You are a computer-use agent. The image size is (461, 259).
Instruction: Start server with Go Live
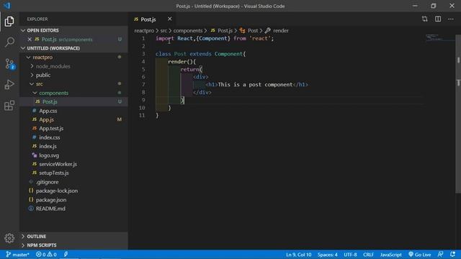(419, 255)
